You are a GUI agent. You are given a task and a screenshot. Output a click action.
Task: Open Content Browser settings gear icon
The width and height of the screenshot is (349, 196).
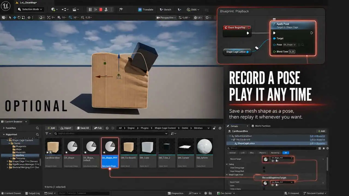(220, 128)
